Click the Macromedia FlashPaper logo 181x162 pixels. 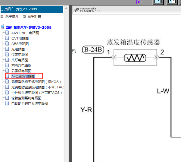pos(87,10)
